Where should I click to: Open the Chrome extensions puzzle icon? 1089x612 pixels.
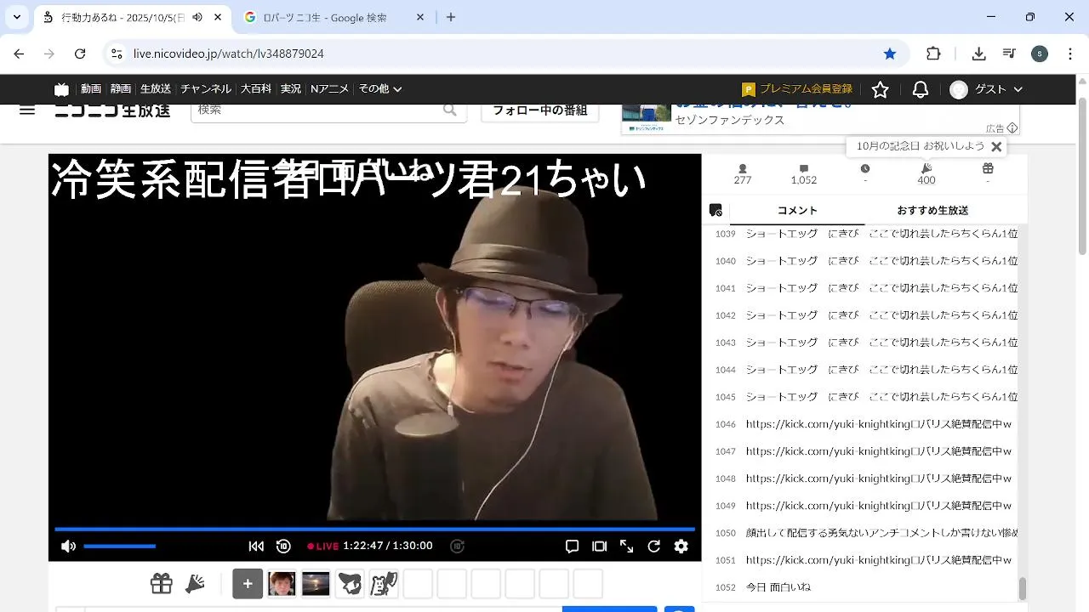[933, 54]
